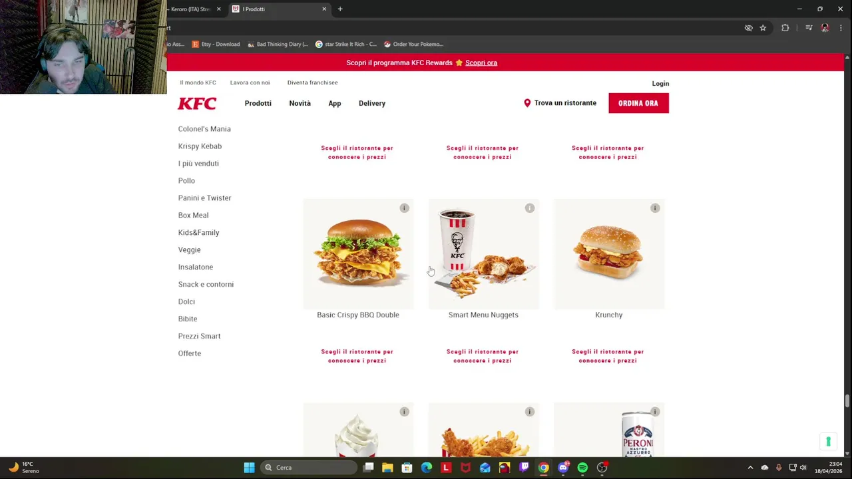Open the Novità menu
852x479 pixels.
[300, 103]
